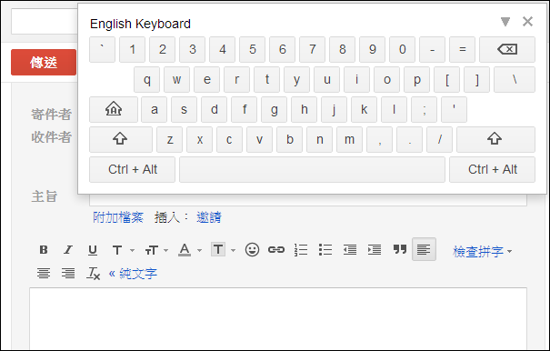The height and width of the screenshot is (351, 550).
Task: Tap the period key
Action: (409, 139)
